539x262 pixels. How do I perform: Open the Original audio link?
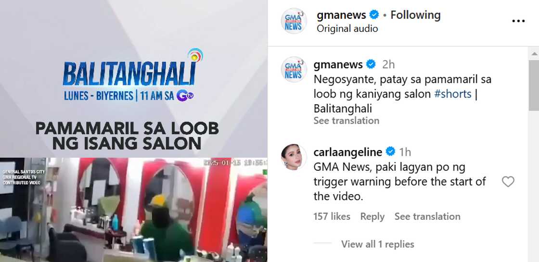(x=347, y=28)
